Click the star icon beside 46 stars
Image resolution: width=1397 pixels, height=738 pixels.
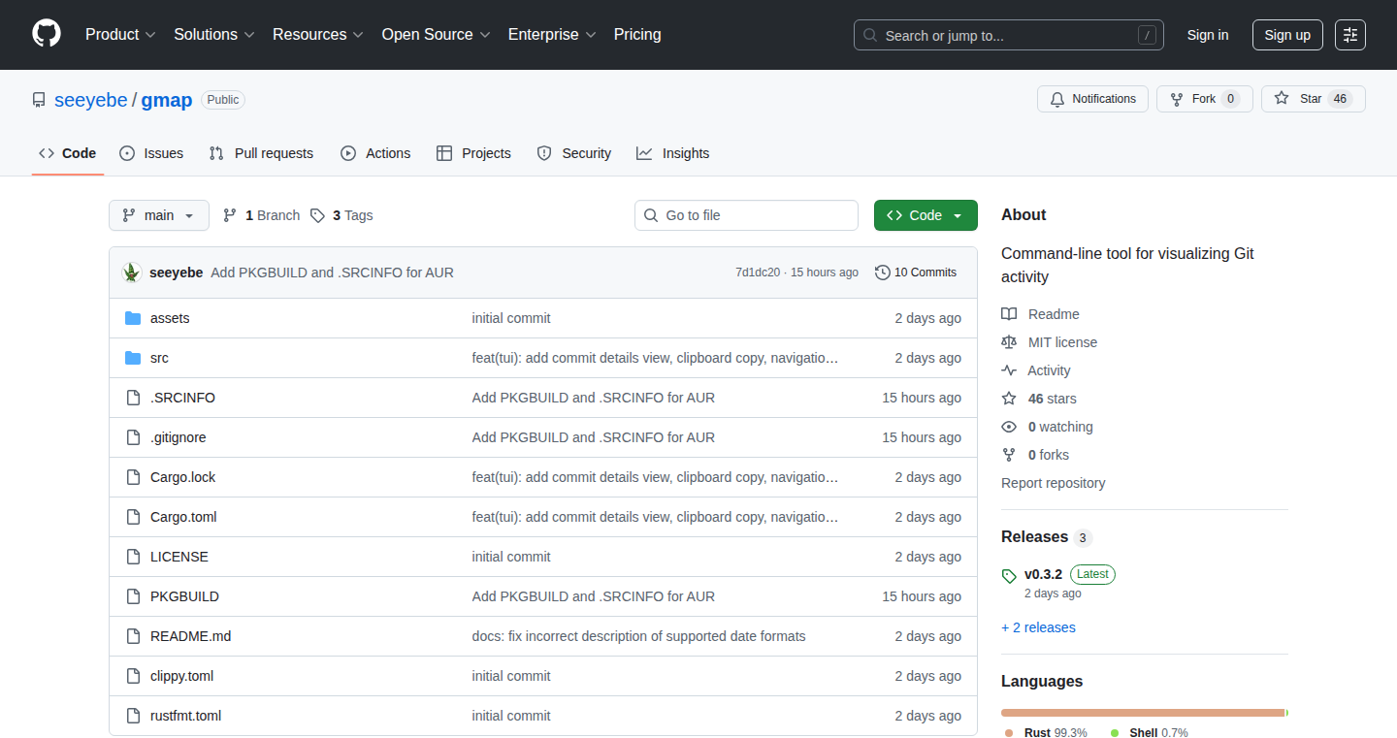1009,399
